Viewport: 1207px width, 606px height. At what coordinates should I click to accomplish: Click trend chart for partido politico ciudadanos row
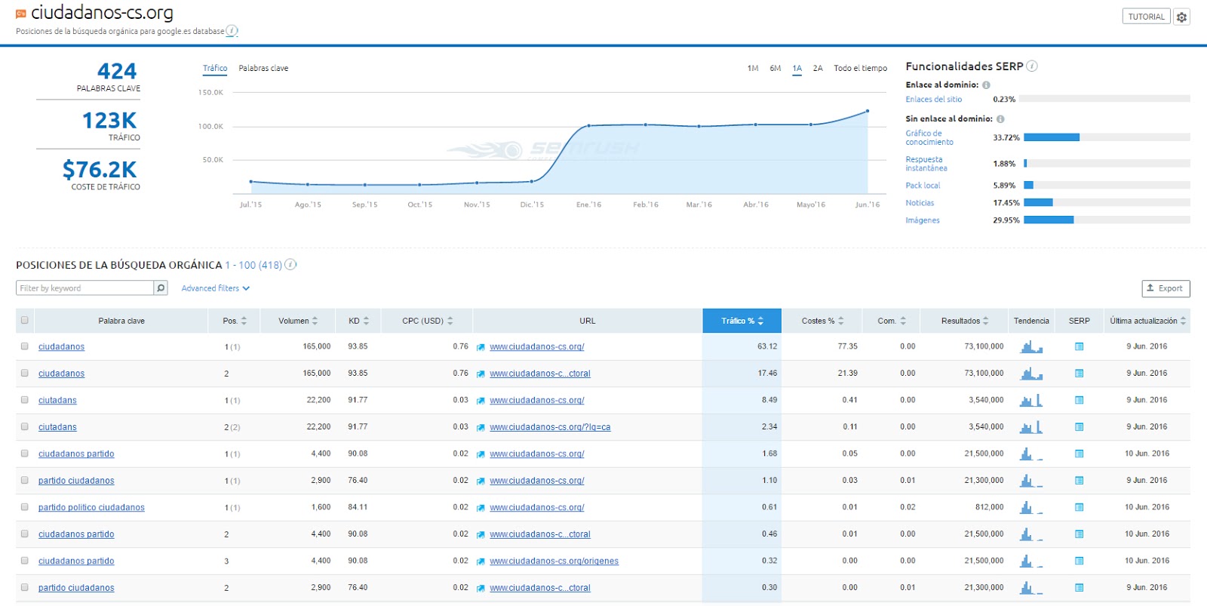pos(1031,507)
